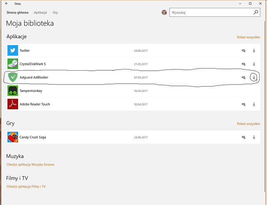Hide CrystalDiskMark 5 from library
Viewport: 267px width, 205px height.
click(x=244, y=64)
